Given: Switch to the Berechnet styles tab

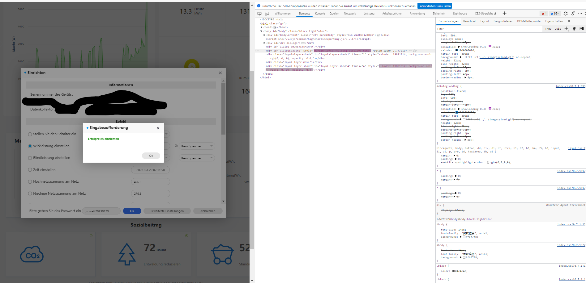Looking at the screenshot, I should point(469,21).
